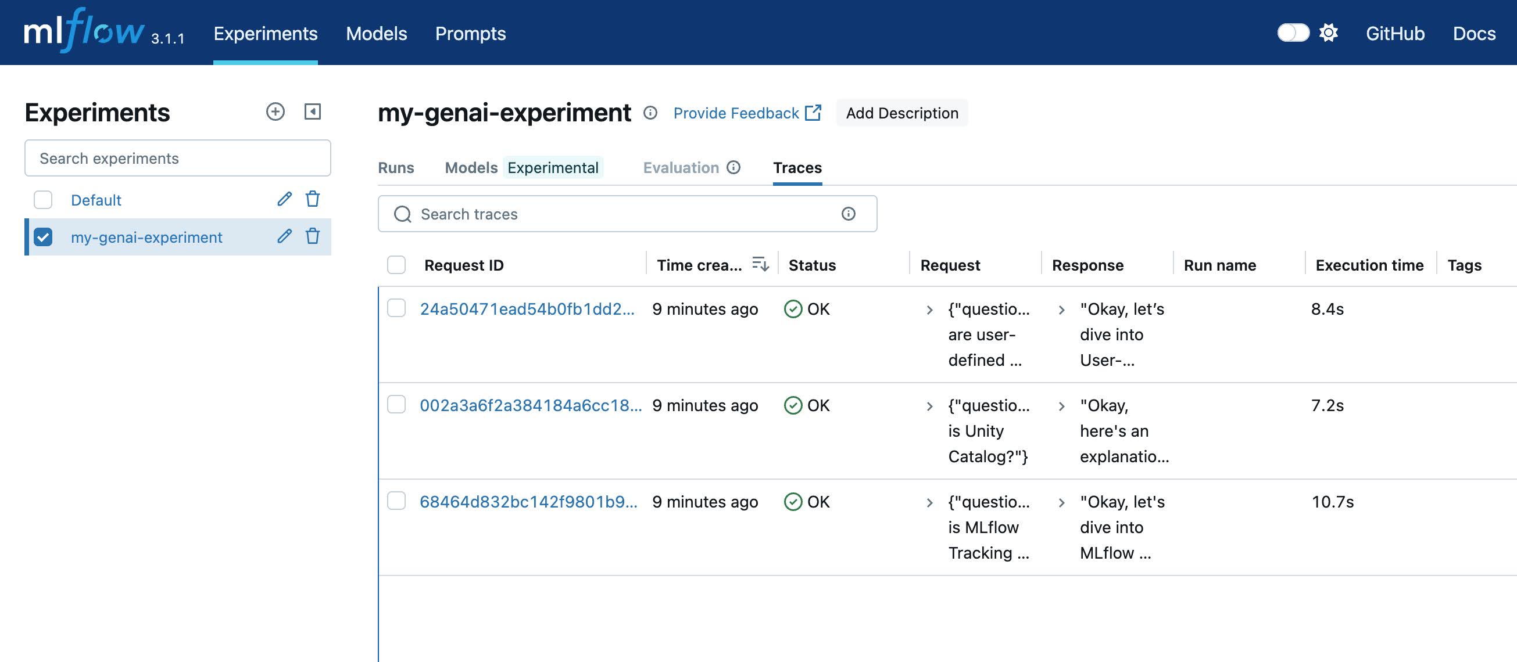This screenshot has width=1517, height=662.
Task: Collapse the experiments sidebar panel
Action: [313, 112]
